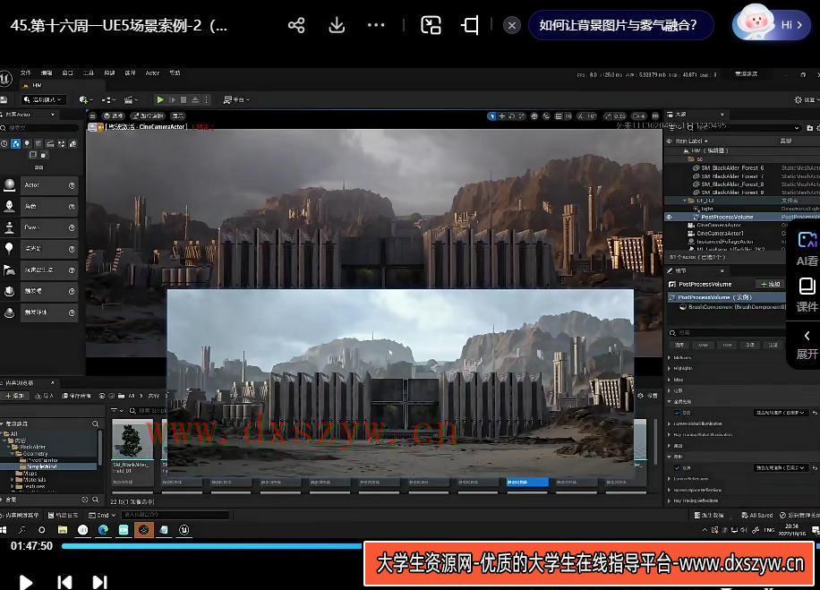
Task: Open the blueprints dropdown in toolbar
Action: 107,99
